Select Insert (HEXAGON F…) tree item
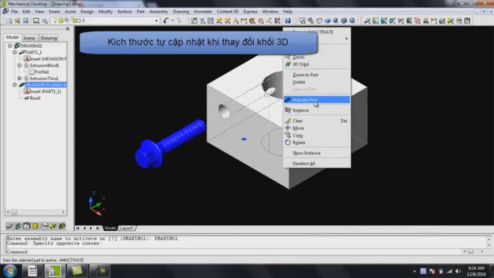The image size is (494, 278). point(48,59)
